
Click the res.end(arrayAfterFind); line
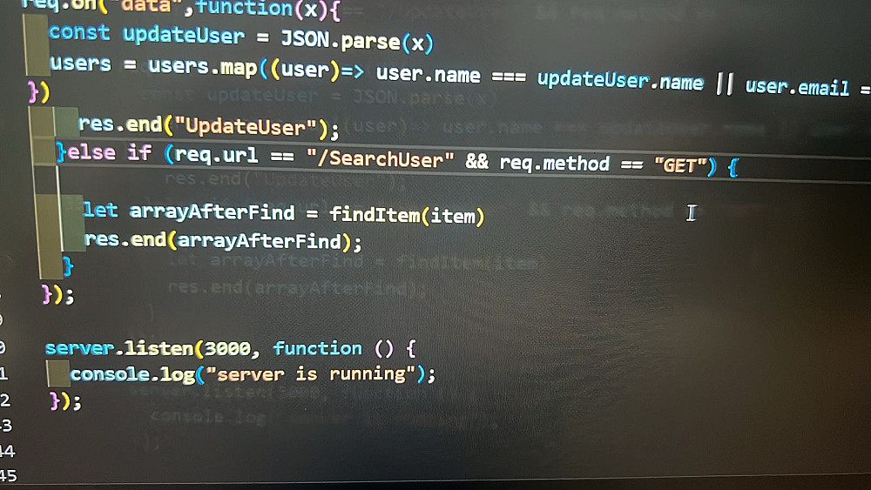pyautogui.click(x=223, y=241)
